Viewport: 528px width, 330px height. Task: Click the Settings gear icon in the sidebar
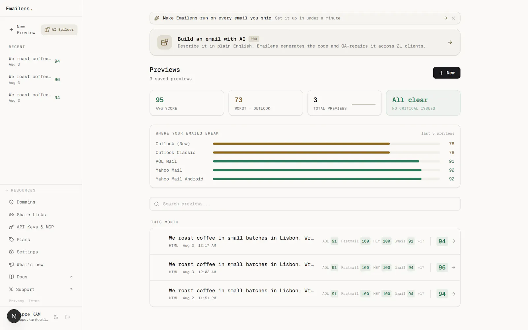(11, 252)
